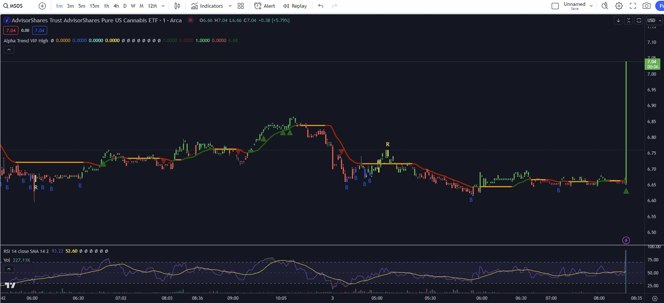
Task: Click the green 7.04 current price label
Action: coord(652,64)
